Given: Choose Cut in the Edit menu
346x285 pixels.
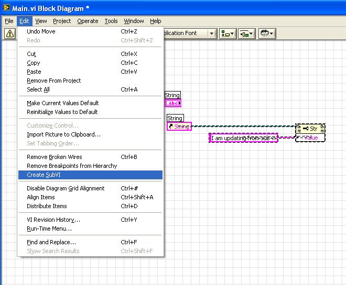Looking at the screenshot, I should click(91, 54).
